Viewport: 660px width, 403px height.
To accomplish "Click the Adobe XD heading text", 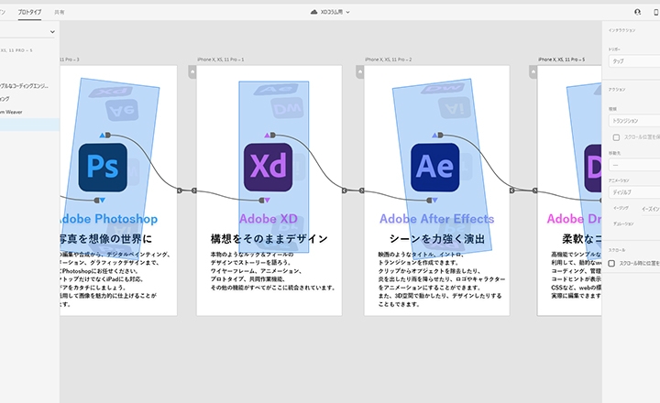I will pyautogui.click(x=269, y=219).
